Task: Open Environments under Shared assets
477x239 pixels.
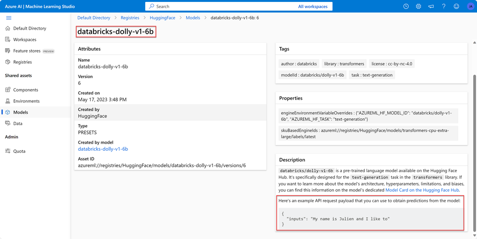Action: 26,101
